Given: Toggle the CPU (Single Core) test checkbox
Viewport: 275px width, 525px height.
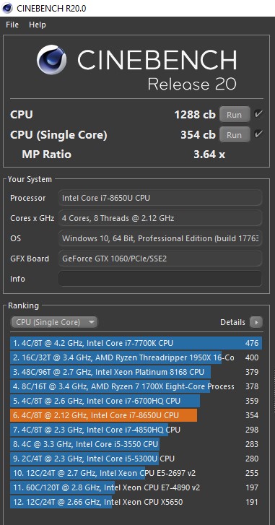Looking at the screenshot, I should pos(258,134).
